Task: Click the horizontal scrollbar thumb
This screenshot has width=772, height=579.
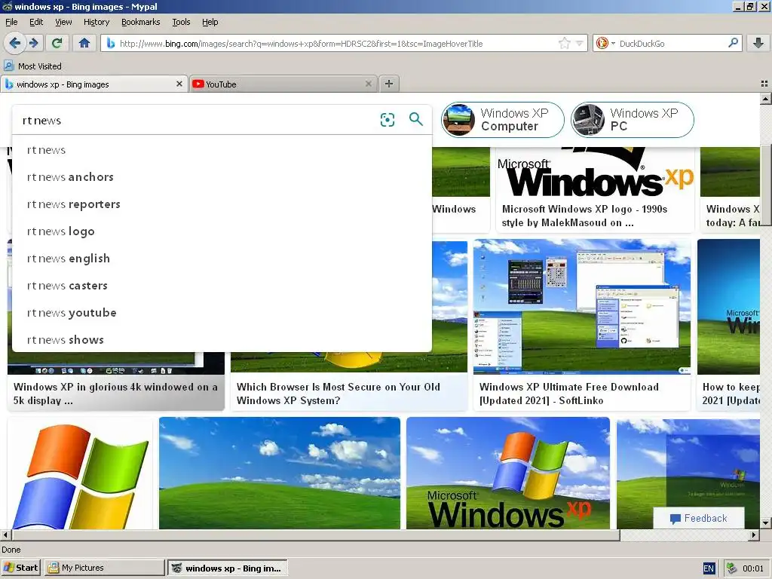Action: [x=316, y=535]
